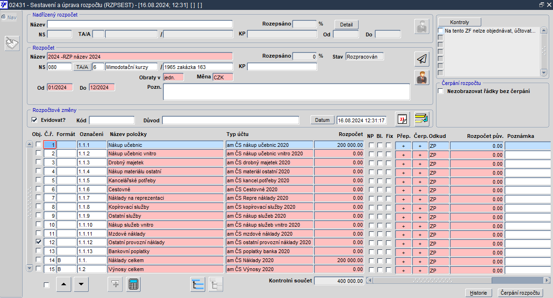Screen dimensions: 553x298
Task: Click the Do 12/2024 date field
Action: (101, 87)
